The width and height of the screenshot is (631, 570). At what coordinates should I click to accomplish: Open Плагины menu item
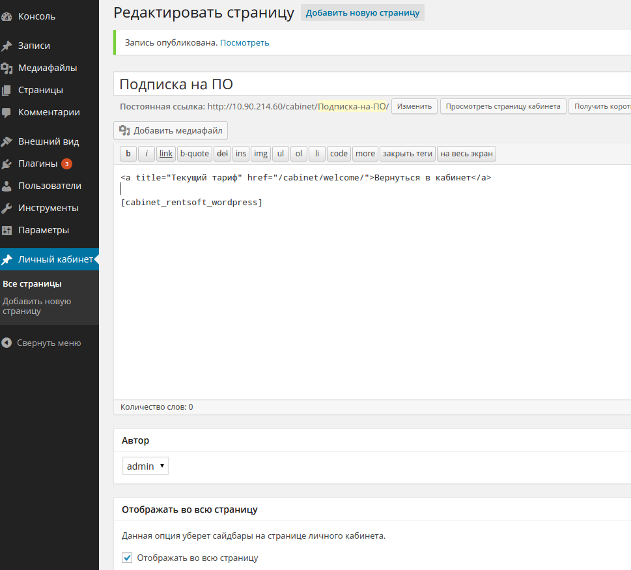38,164
